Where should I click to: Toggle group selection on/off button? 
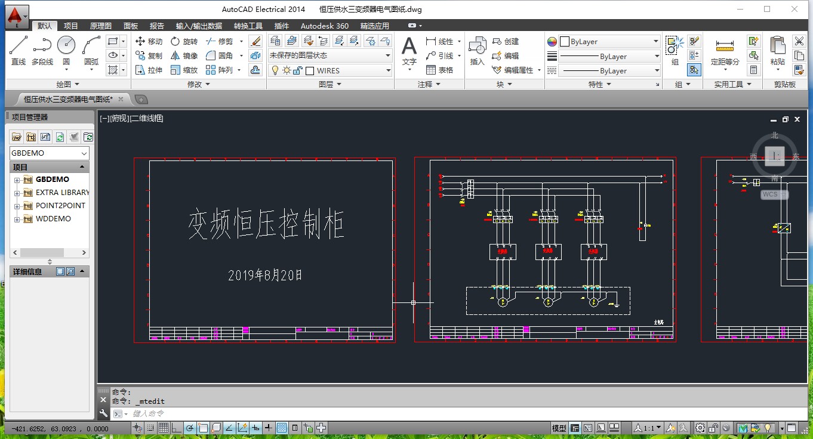(694, 70)
